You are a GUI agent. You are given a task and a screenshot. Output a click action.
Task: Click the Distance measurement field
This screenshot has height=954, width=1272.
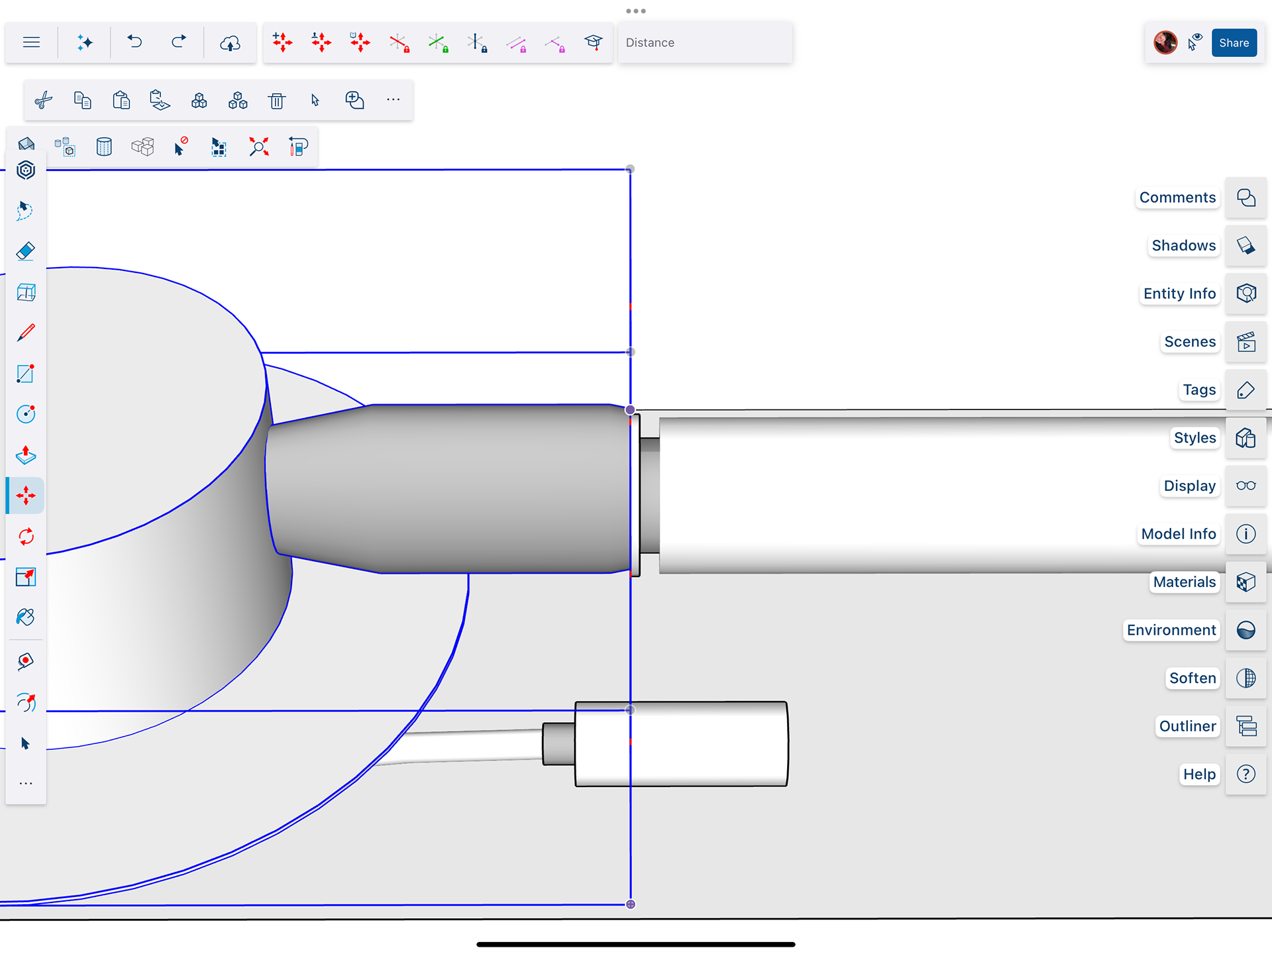(704, 43)
